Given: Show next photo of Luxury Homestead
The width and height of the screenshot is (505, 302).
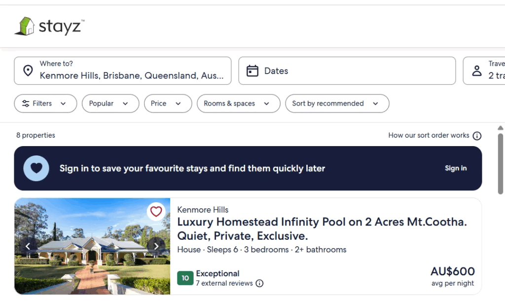Looking at the screenshot, I should pos(156,246).
